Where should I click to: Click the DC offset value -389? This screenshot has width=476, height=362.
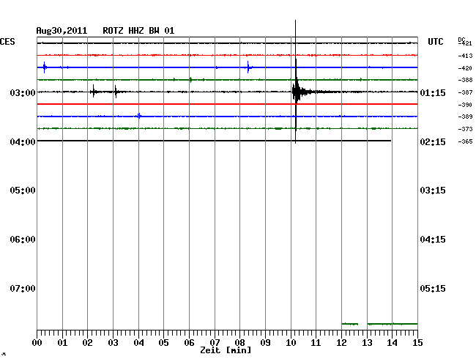[465, 117]
